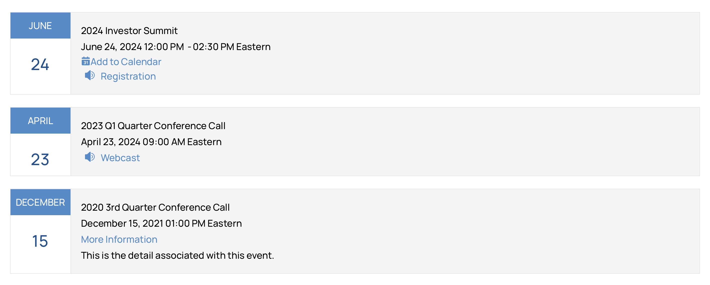Viewport: 710px width, 285px height.
Task: Click the December 15, 2021 01:00 PM text
Action: [161, 223]
